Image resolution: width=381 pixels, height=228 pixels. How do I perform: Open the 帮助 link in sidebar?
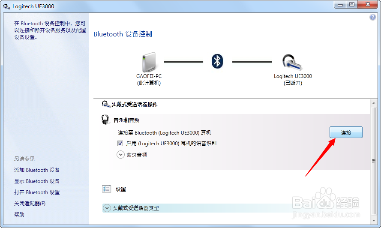[19, 214]
